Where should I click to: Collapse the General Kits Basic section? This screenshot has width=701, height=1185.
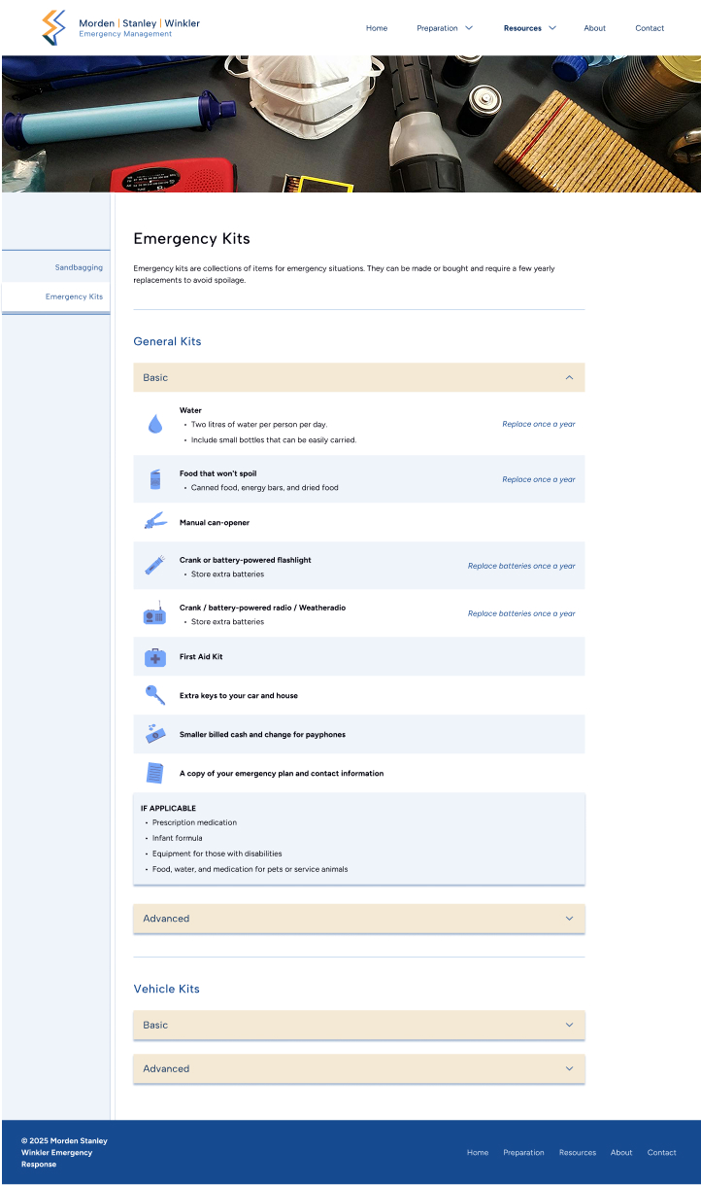[x=359, y=378]
